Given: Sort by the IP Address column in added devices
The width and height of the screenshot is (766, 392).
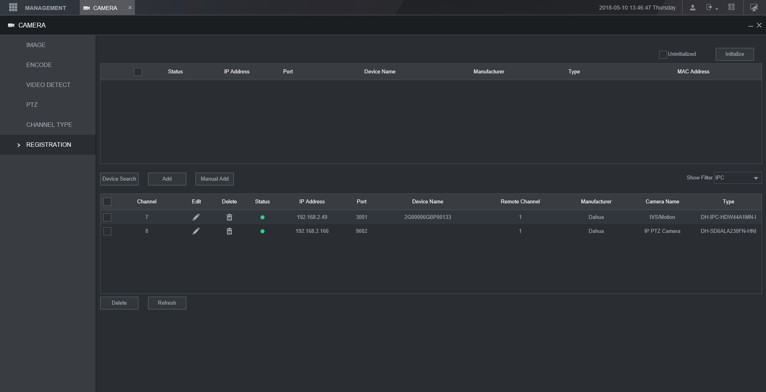Looking at the screenshot, I should coord(312,202).
